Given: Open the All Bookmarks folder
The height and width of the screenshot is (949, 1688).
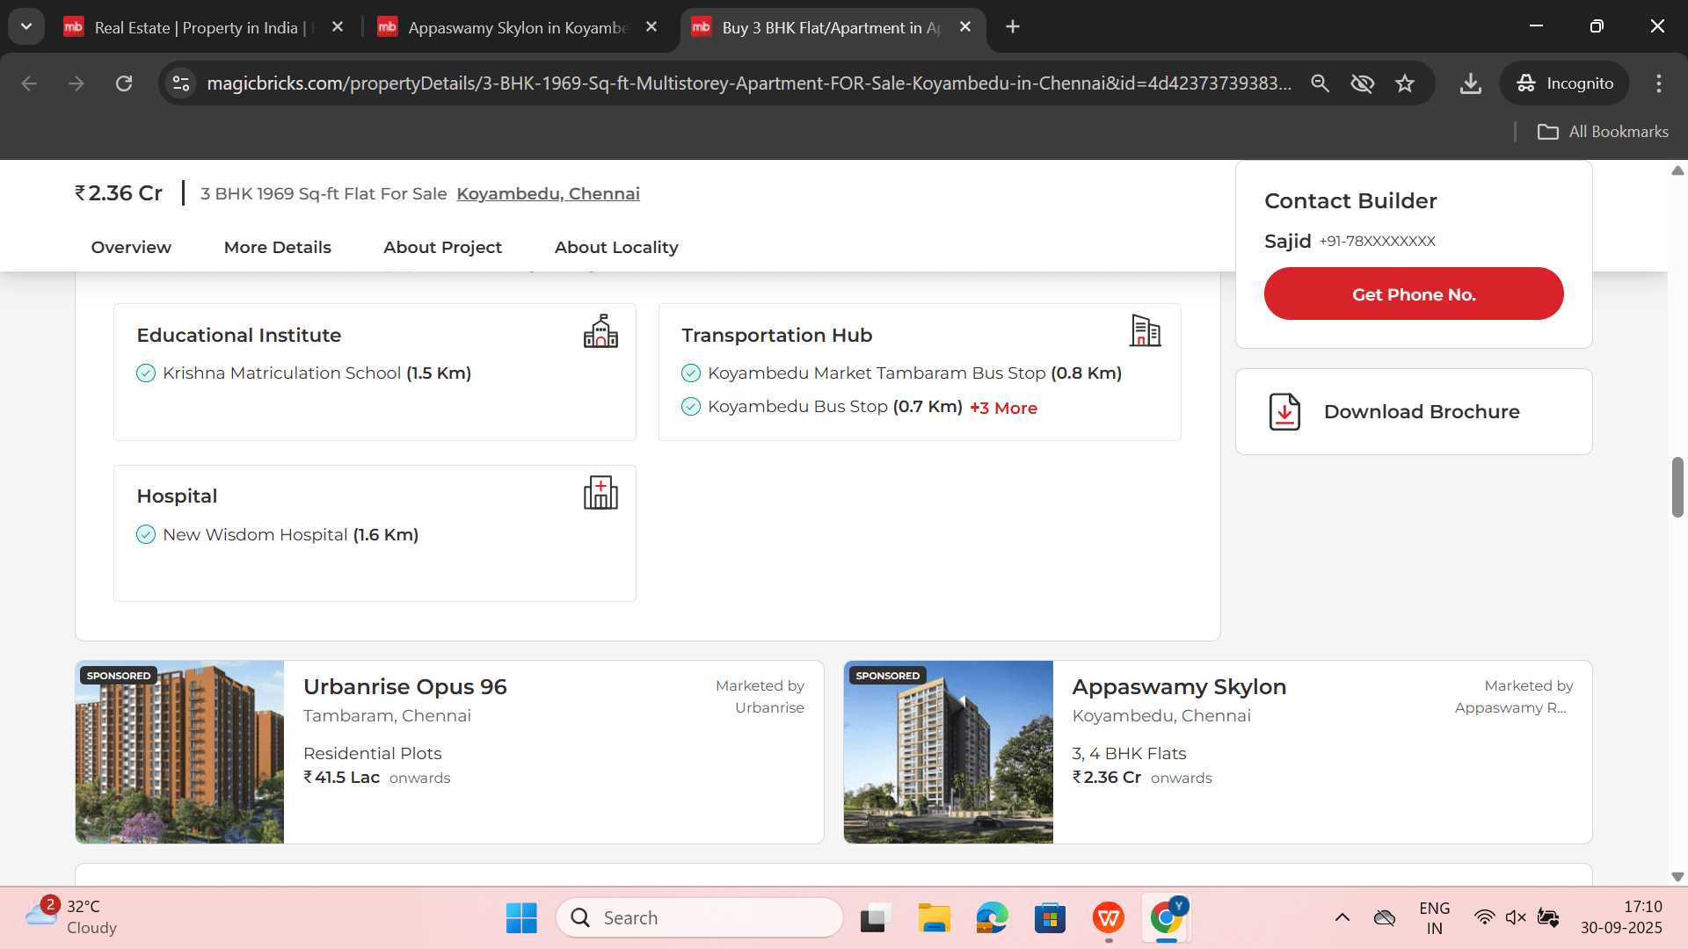Looking at the screenshot, I should coord(1603,132).
